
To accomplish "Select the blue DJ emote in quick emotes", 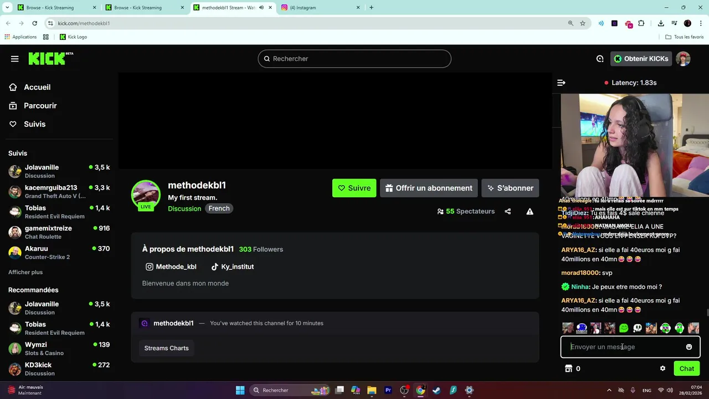I will pos(582,328).
